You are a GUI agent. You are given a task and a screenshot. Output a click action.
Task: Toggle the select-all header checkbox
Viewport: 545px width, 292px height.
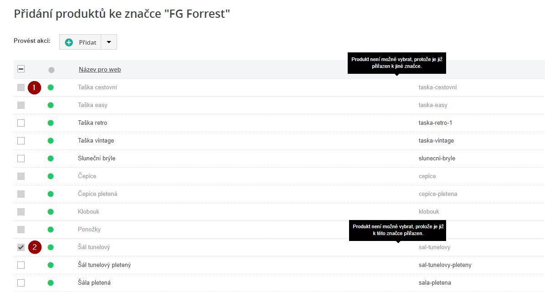click(x=21, y=69)
